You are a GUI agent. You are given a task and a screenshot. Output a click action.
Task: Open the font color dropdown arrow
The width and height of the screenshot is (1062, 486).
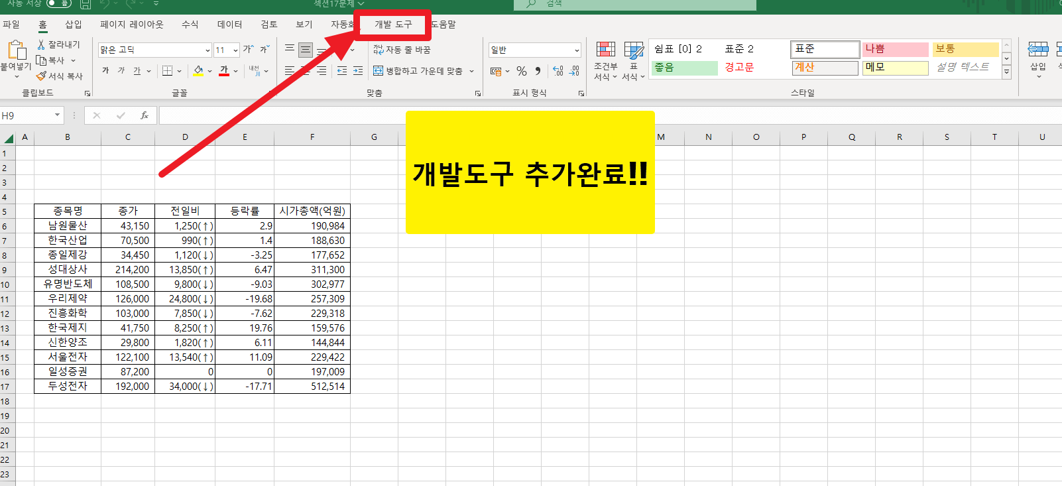pyautogui.click(x=236, y=71)
